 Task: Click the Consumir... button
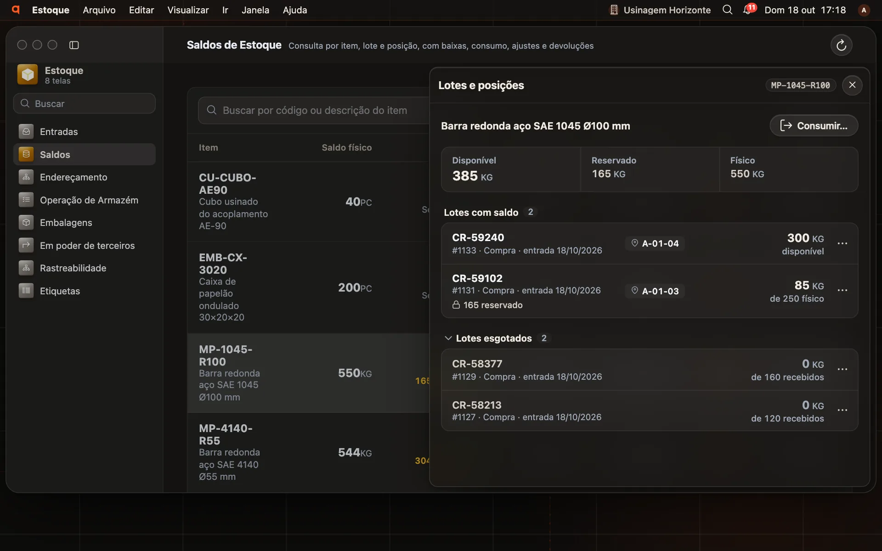[x=814, y=126]
